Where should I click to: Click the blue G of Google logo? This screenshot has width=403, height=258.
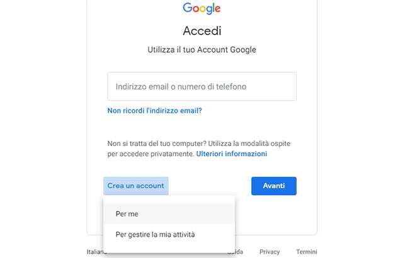(x=188, y=8)
